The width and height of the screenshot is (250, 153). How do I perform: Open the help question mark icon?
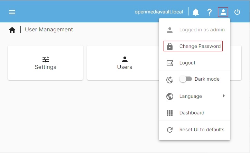coord(210,12)
